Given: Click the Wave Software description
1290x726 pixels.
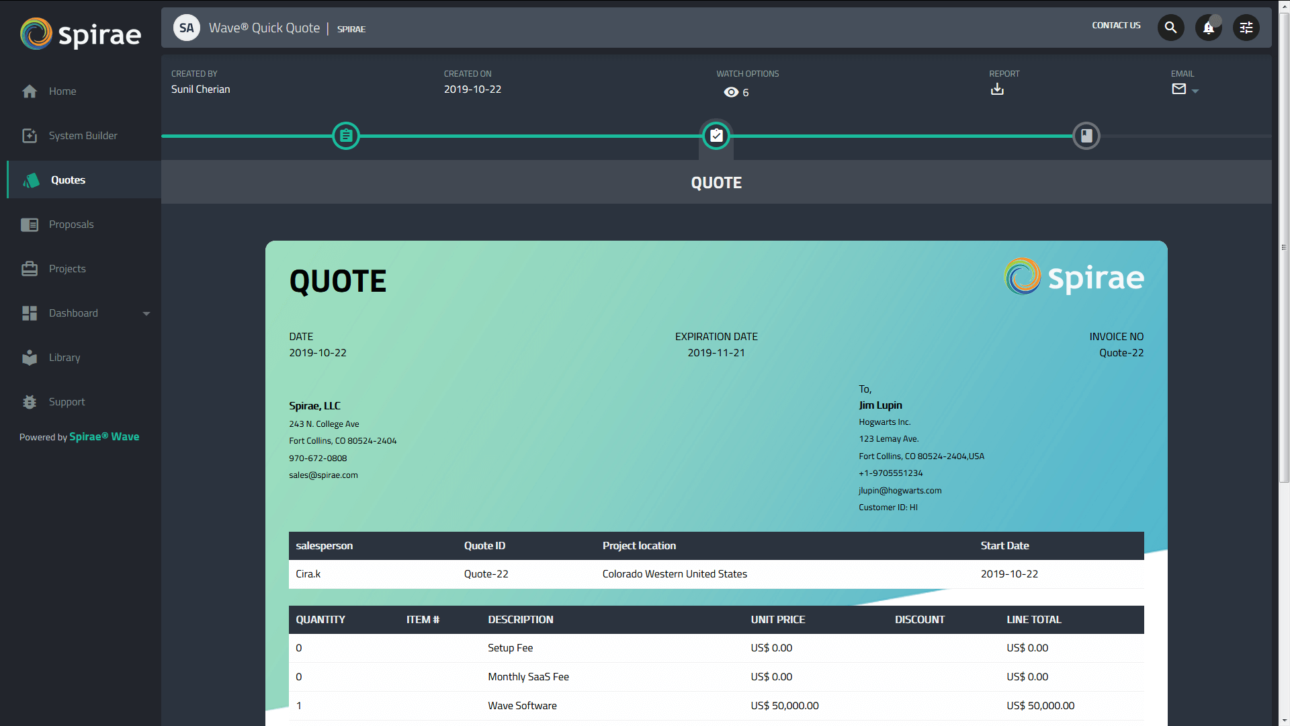Looking at the screenshot, I should [x=522, y=706].
